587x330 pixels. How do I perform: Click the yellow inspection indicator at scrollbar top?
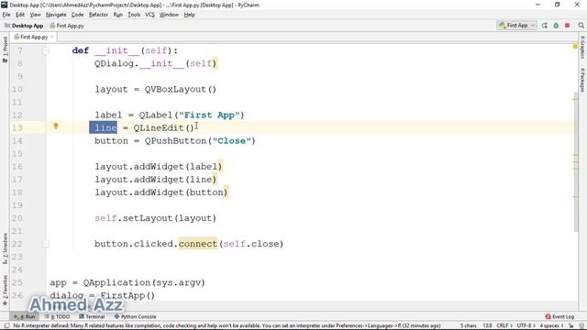(x=575, y=47)
